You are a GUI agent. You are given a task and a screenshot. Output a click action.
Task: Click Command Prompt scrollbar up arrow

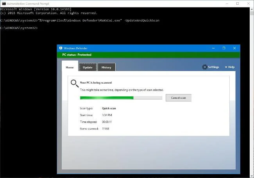click(252, 9)
